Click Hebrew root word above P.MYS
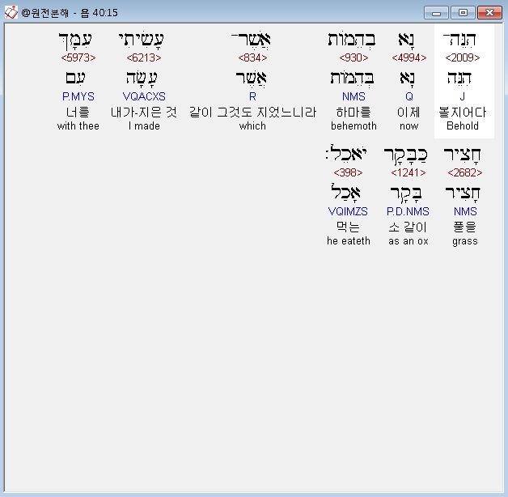The height and width of the screenshot is (497, 508). (75, 79)
